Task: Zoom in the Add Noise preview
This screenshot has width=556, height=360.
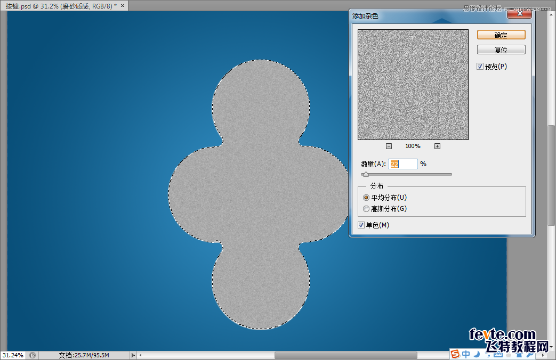Action: [437, 146]
